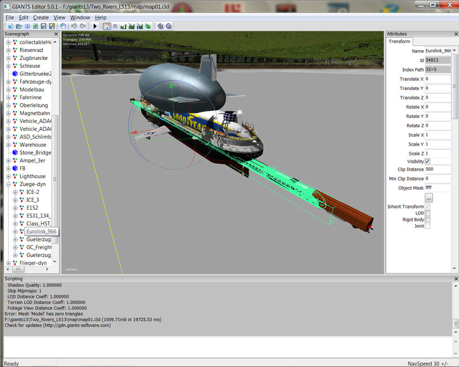Click the script command input line
The image size is (459, 367).
click(x=228, y=347)
